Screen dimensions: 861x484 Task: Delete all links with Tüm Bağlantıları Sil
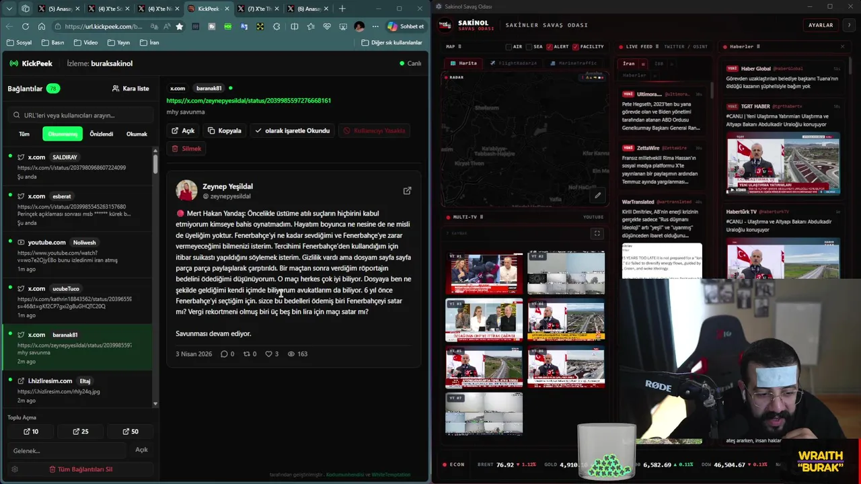(x=81, y=469)
